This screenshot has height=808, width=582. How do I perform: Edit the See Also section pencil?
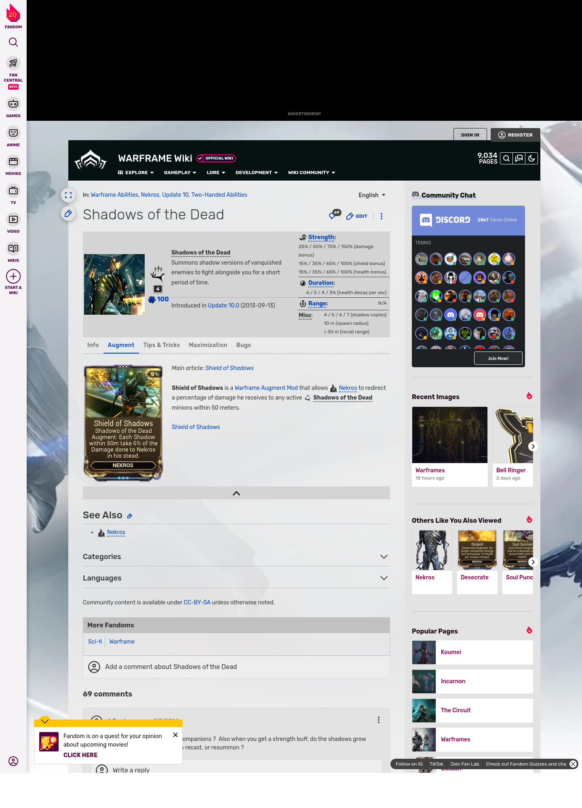point(130,516)
